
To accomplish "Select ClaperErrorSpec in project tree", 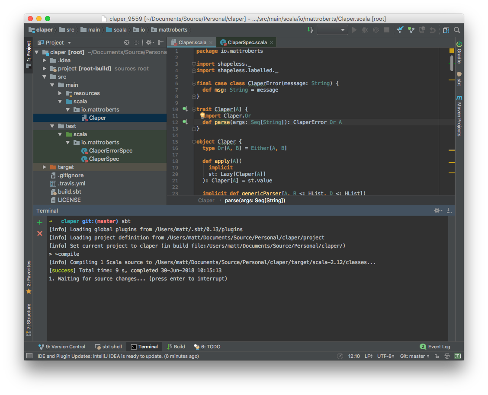I will [110, 151].
